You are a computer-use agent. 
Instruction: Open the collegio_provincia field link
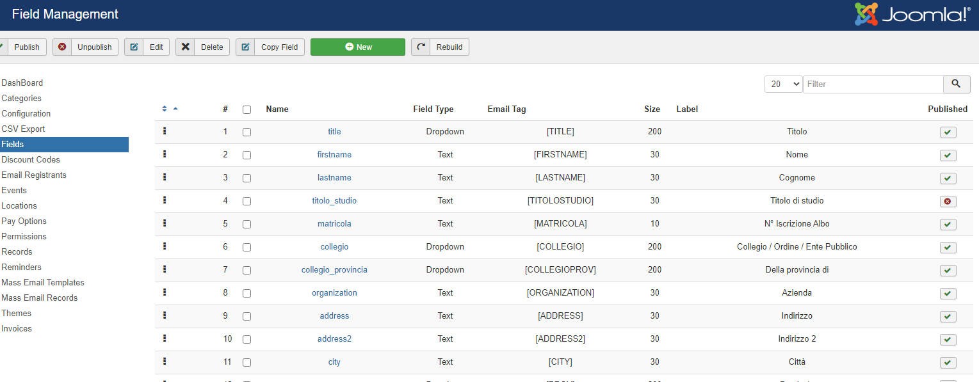tap(334, 269)
